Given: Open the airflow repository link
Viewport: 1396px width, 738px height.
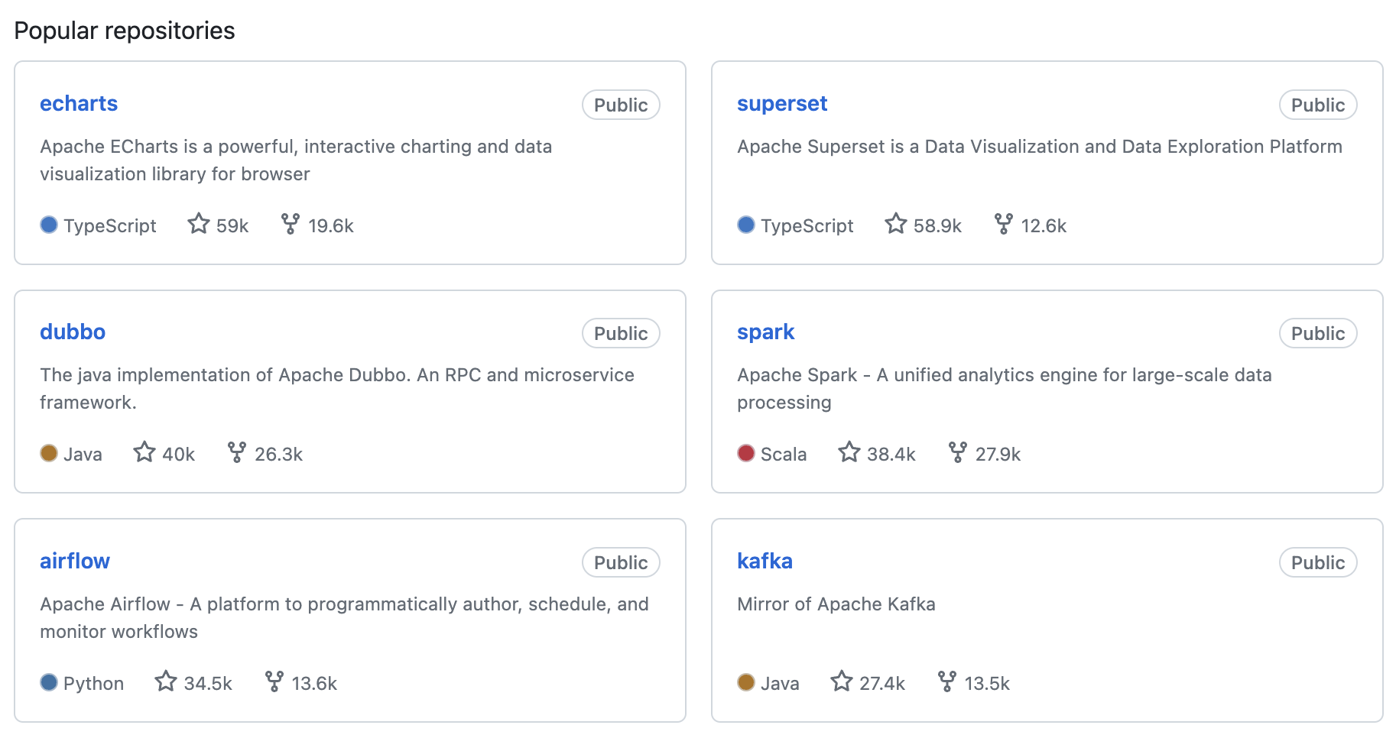Looking at the screenshot, I should tap(75, 562).
